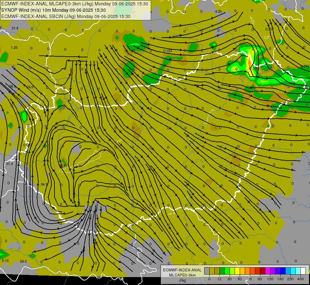Screen dimensions: 310x285
Task: Click the dark red legend swatch
Action: pyautogui.click(x=263, y=271)
